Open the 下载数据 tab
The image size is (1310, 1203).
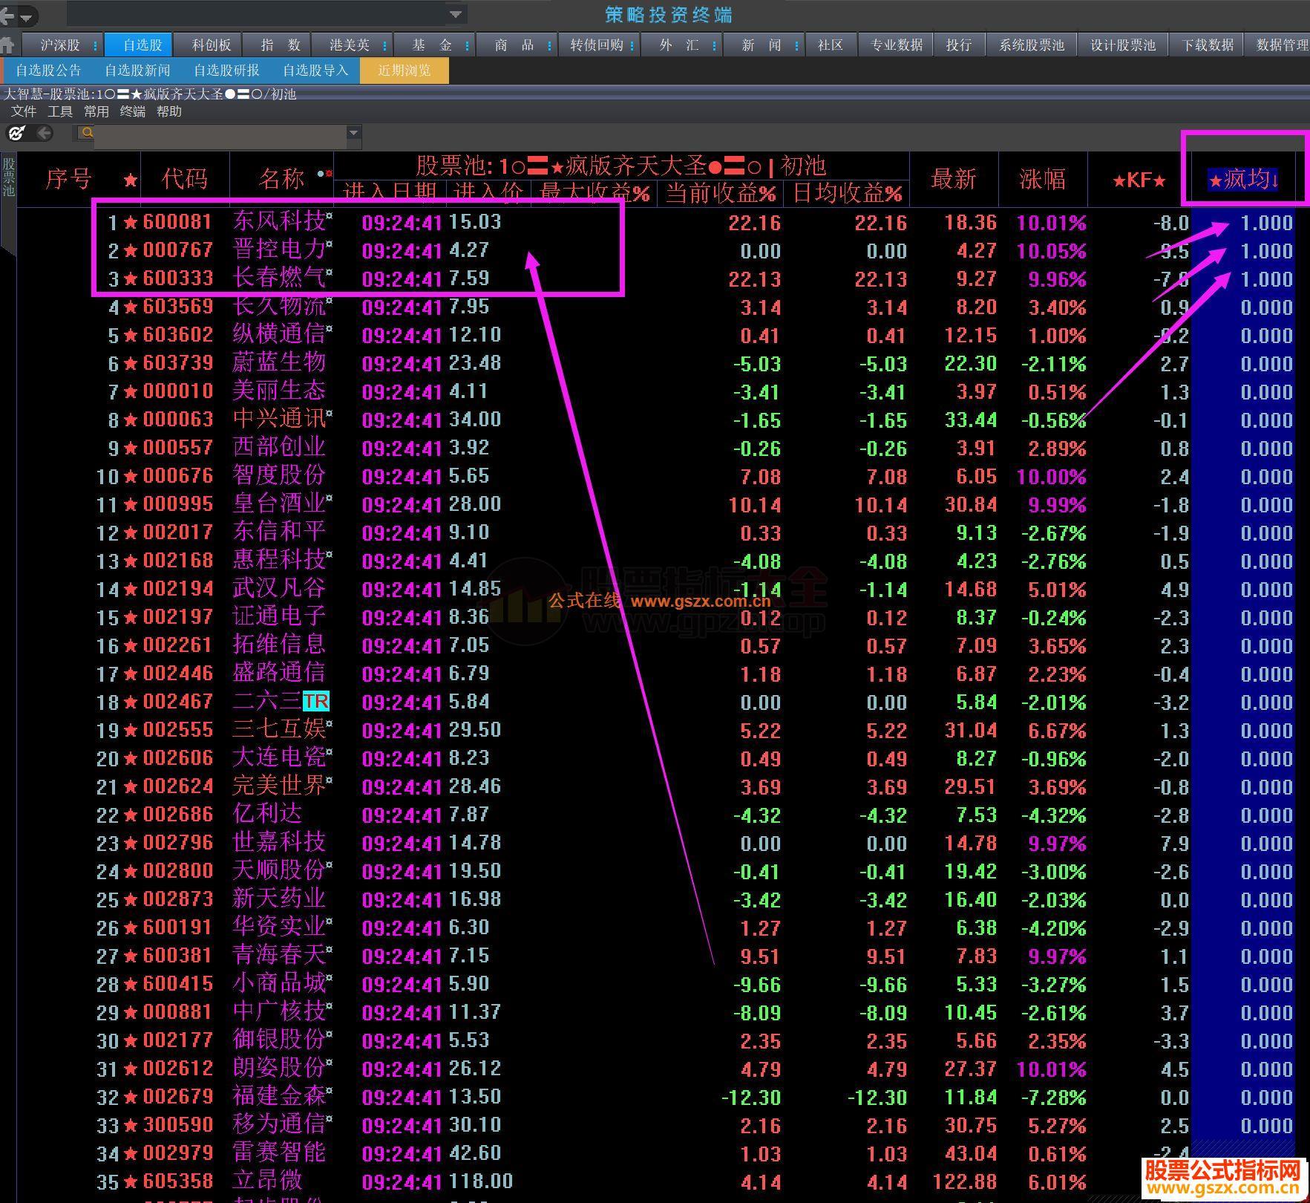[1207, 45]
